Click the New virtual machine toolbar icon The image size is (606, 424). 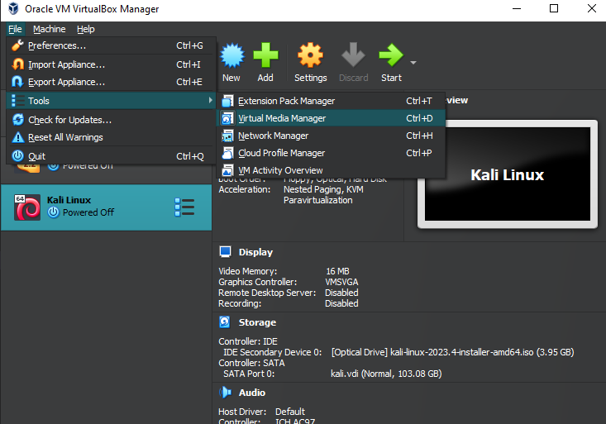coord(231,56)
